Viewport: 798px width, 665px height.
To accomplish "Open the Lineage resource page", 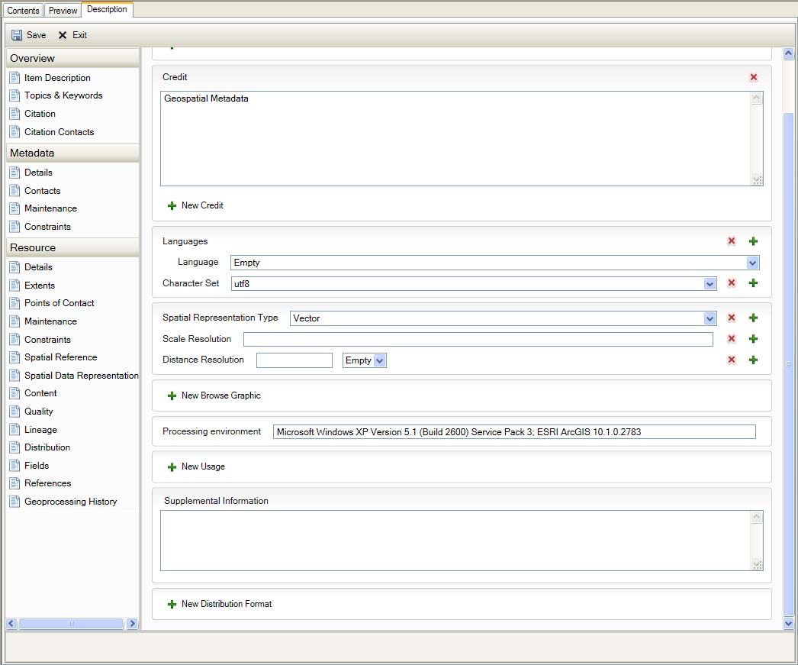I will coord(42,429).
